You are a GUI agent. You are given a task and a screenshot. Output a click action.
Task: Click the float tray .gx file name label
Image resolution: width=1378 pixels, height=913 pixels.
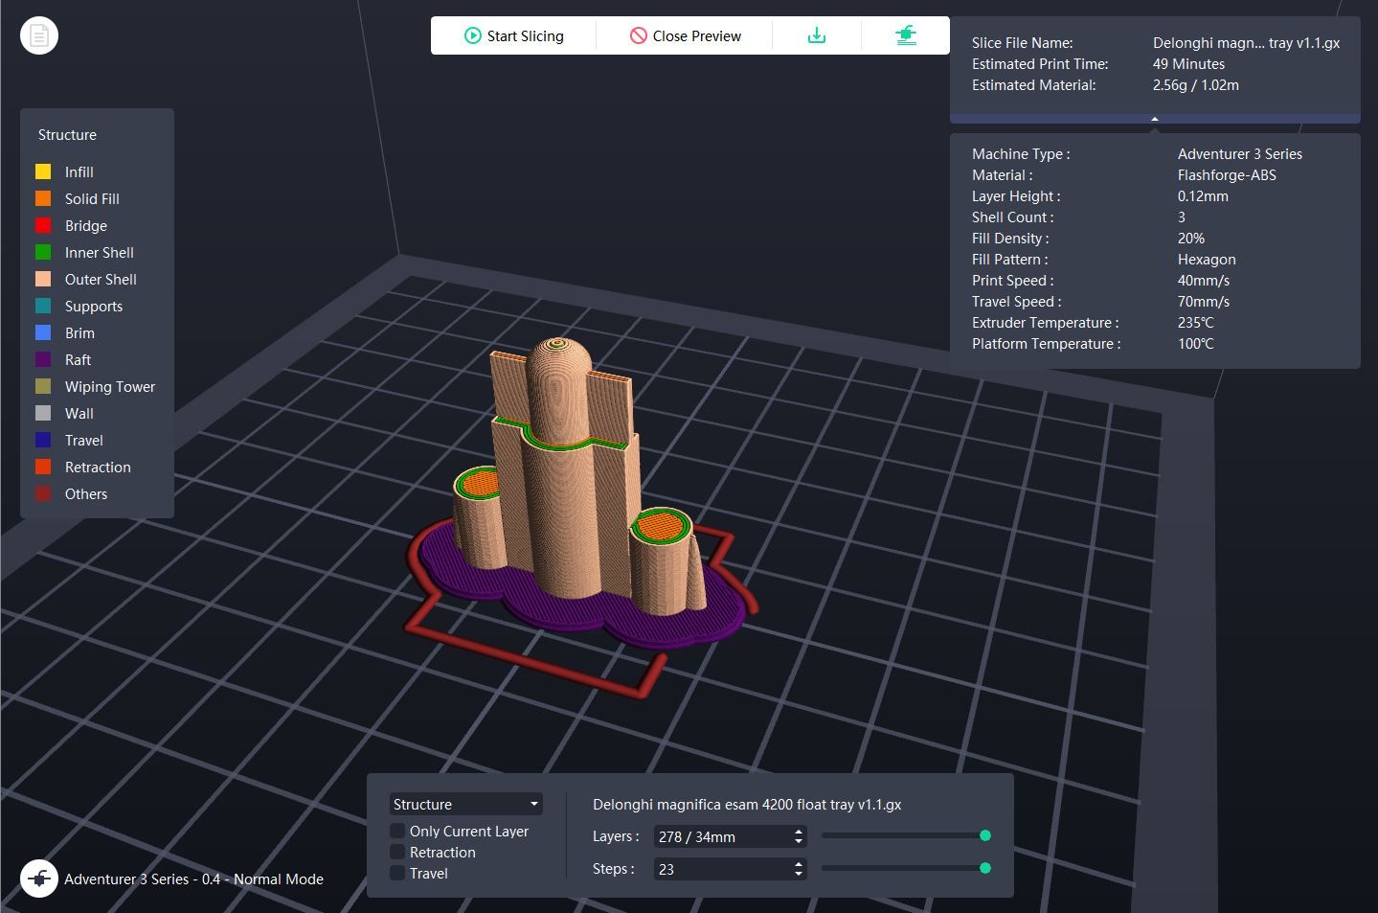click(x=747, y=804)
